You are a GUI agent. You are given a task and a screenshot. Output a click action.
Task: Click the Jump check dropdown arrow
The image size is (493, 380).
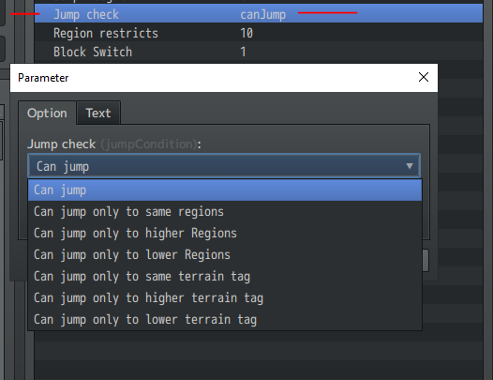tap(409, 166)
